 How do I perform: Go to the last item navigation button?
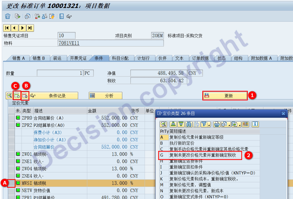[x=30, y=28]
